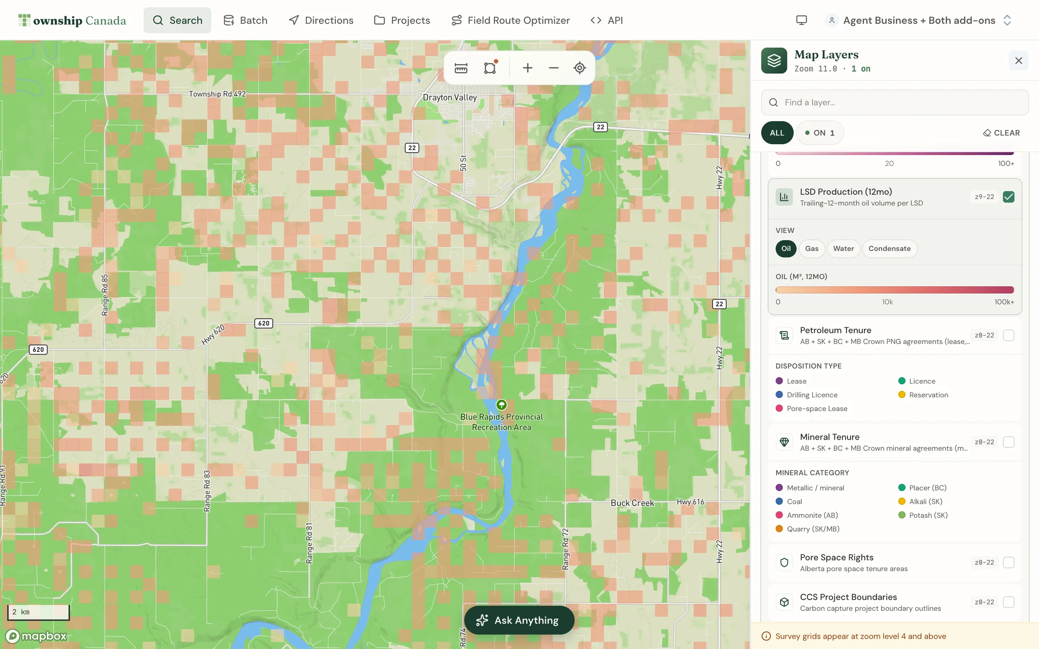Zoom out of the map
Image resolution: width=1039 pixels, height=649 pixels.
tap(553, 68)
